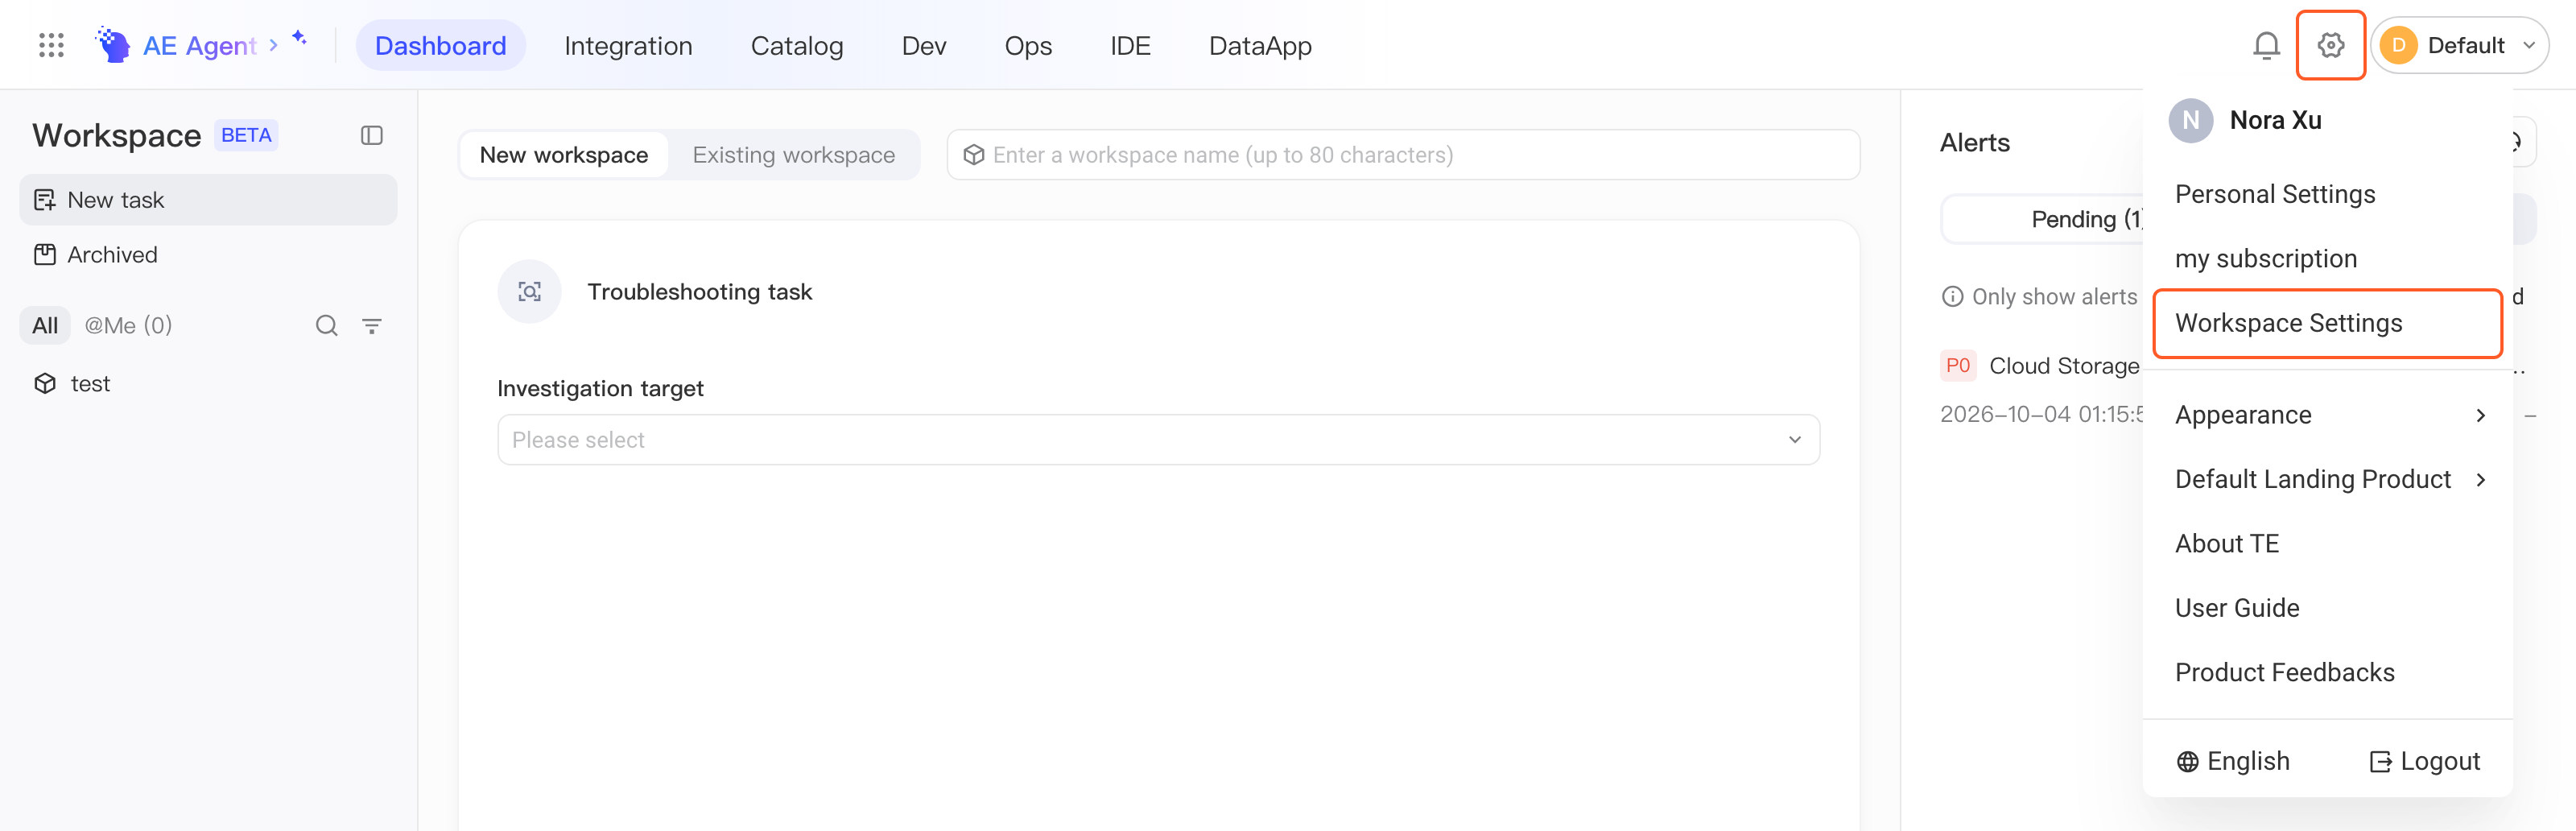Change language via English button
Screen dimensions: 2576x831
2233,761
